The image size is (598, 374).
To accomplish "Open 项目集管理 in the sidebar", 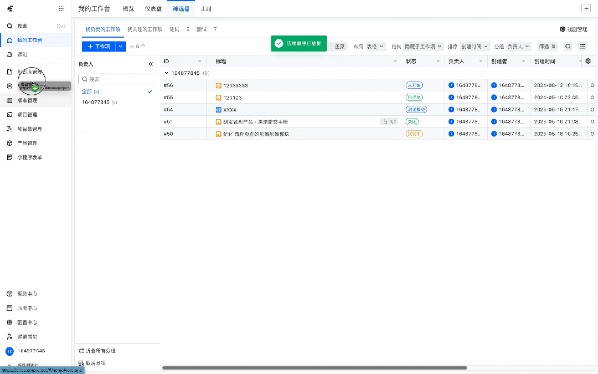I will [35, 129].
